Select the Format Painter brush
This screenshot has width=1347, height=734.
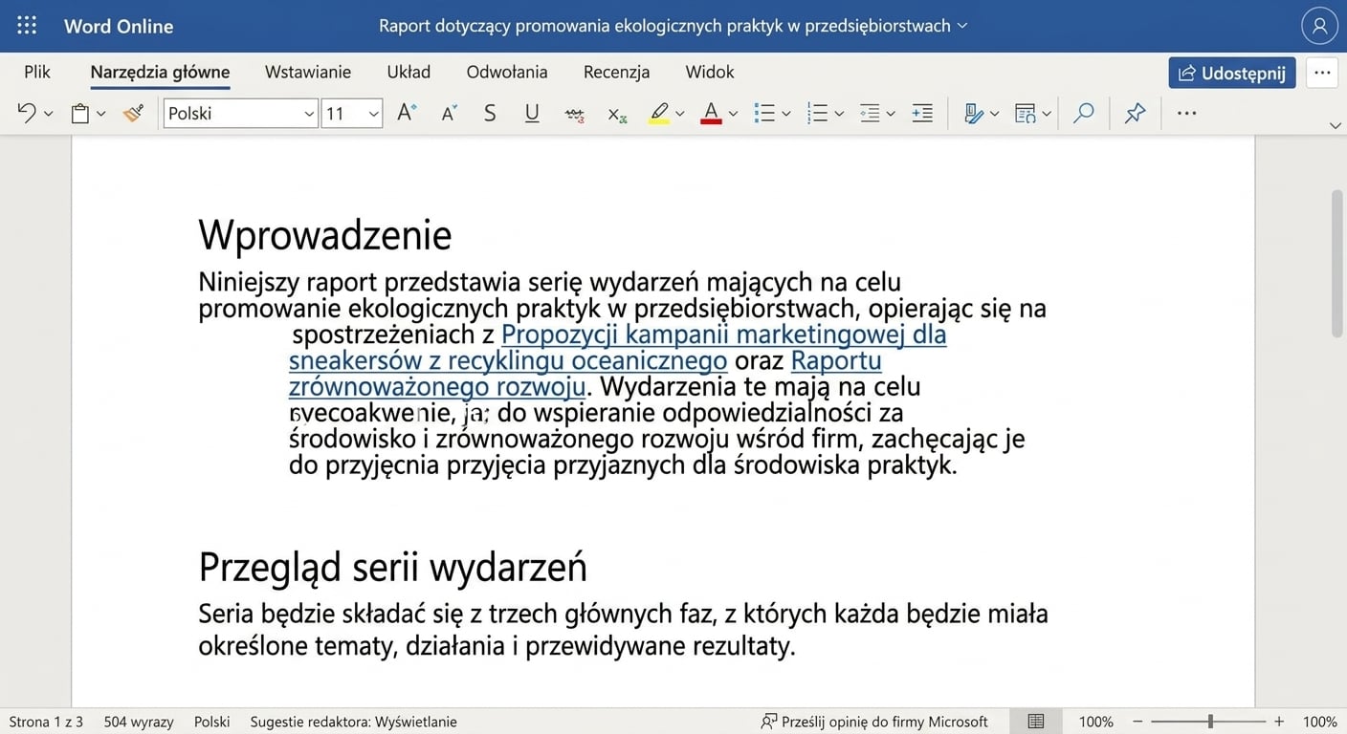[133, 113]
